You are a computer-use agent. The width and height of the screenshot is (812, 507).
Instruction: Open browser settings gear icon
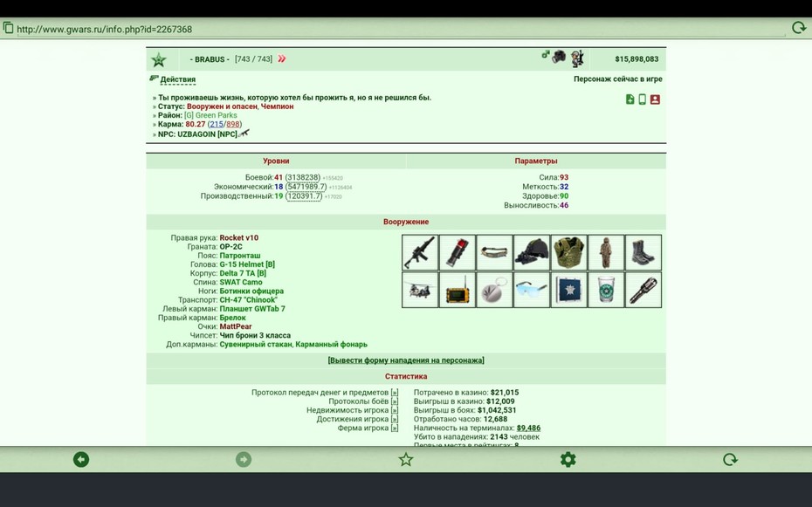pyautogui.click(x=568, y=459)
